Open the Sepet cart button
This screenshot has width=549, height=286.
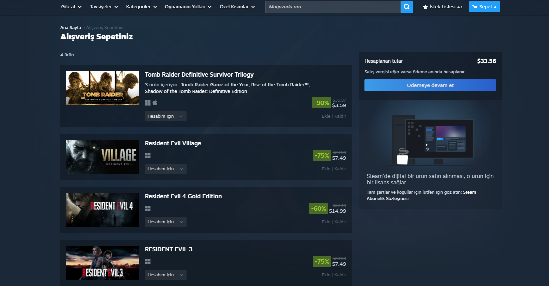pyautogui.click(x=484, y=7)
